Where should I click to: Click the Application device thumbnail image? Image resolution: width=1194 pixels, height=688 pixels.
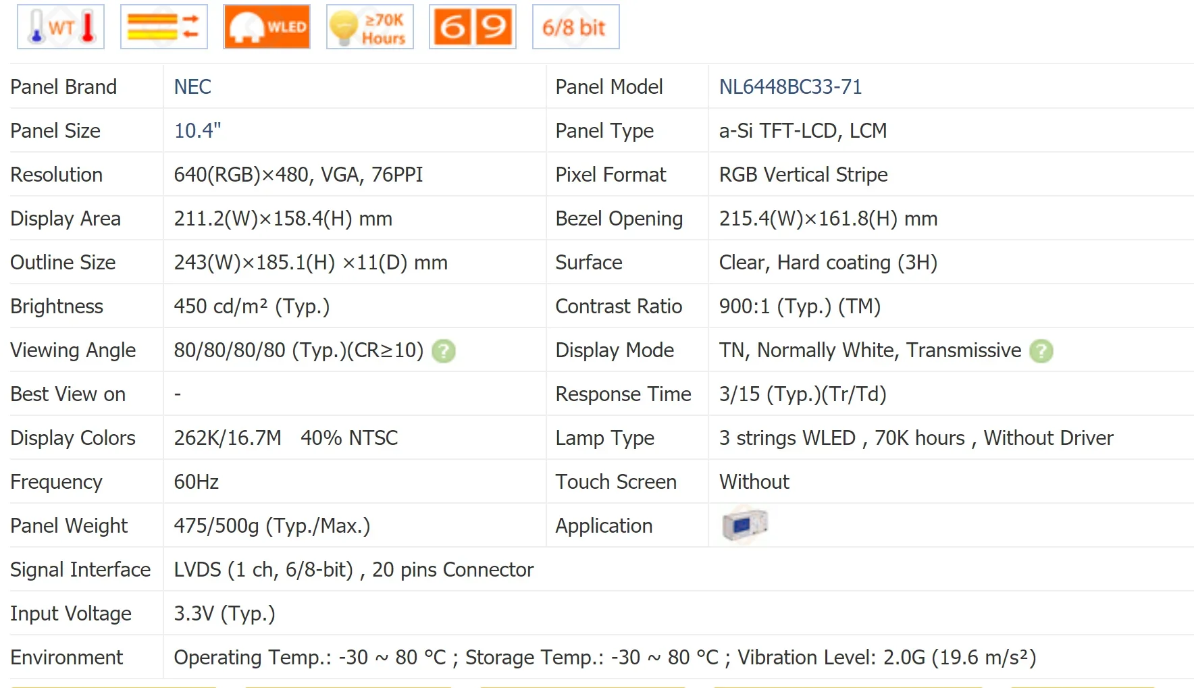744,525
